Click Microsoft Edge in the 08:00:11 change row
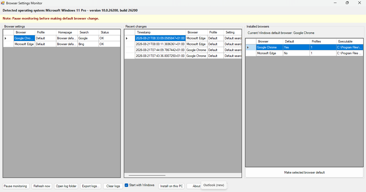This screenshot has height=192, width=366. (197, 44)
